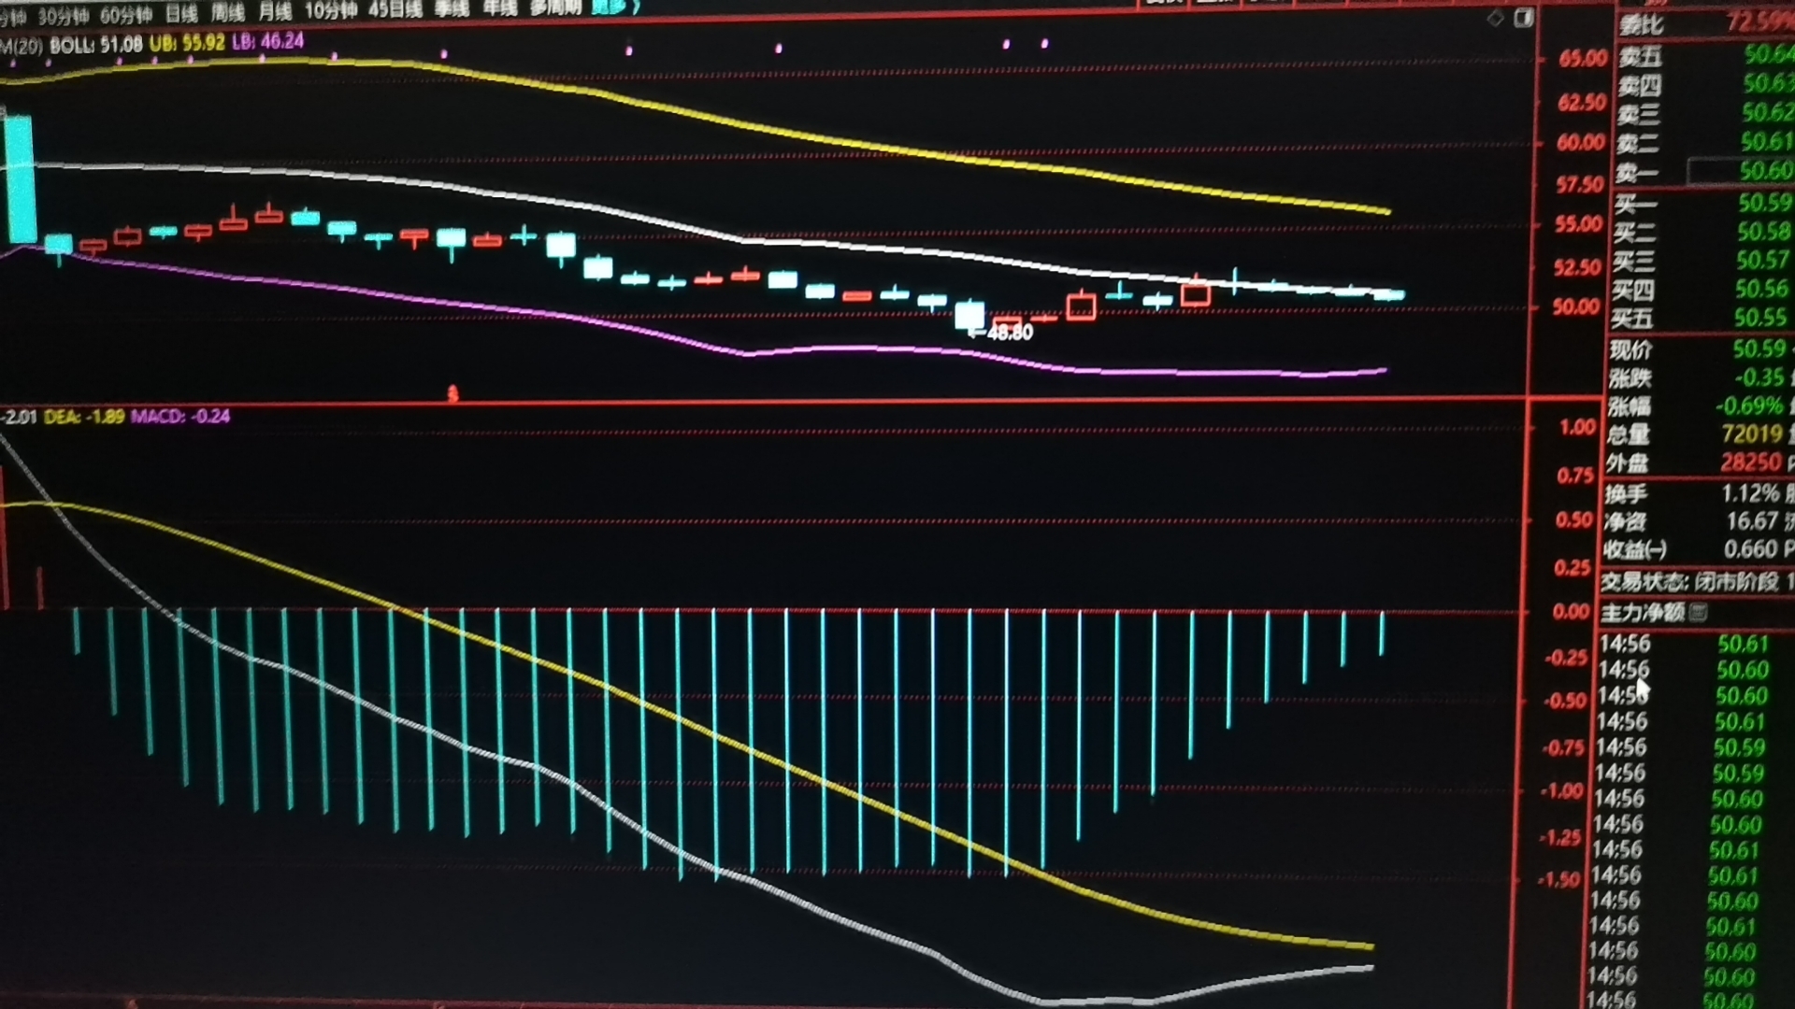Screen dimensions: 1795x1009
Task: Click the UB: 55.92 indicator value
Action: [187, 43]
